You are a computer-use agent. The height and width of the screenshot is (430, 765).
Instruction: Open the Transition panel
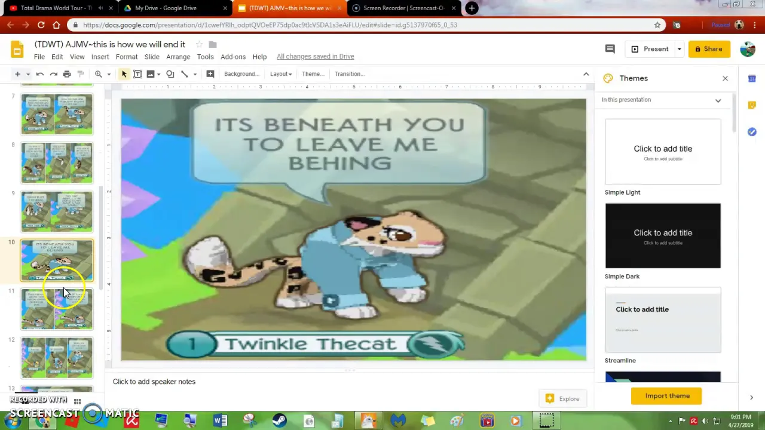[350, 74]
